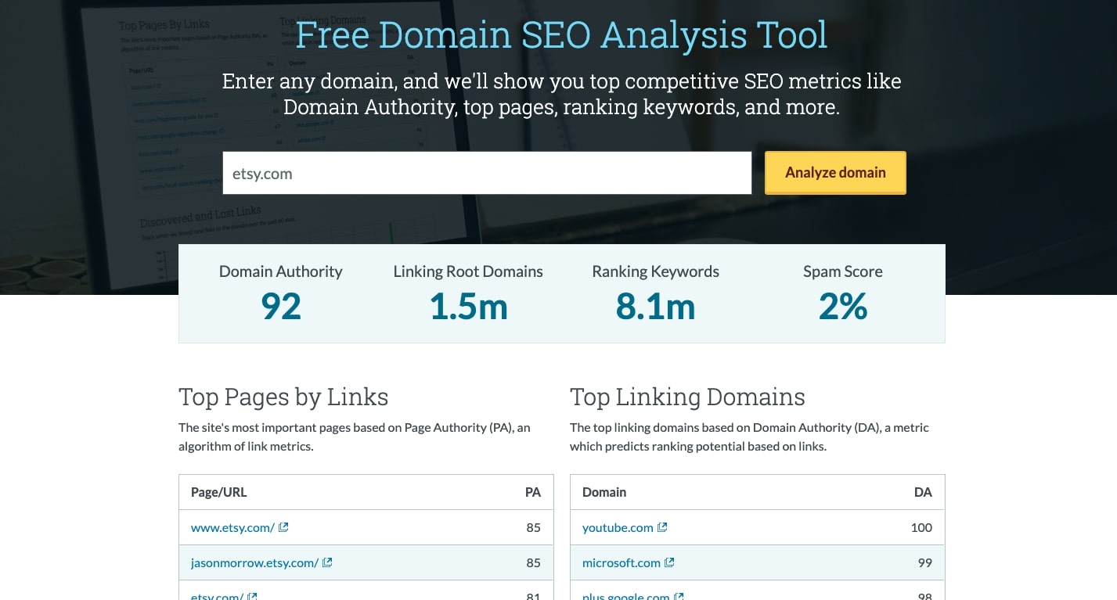Follow the jasonmorrow.etsy.com/ link
Viewport: 1117px width, 600px height.
(x=254, y=563)
